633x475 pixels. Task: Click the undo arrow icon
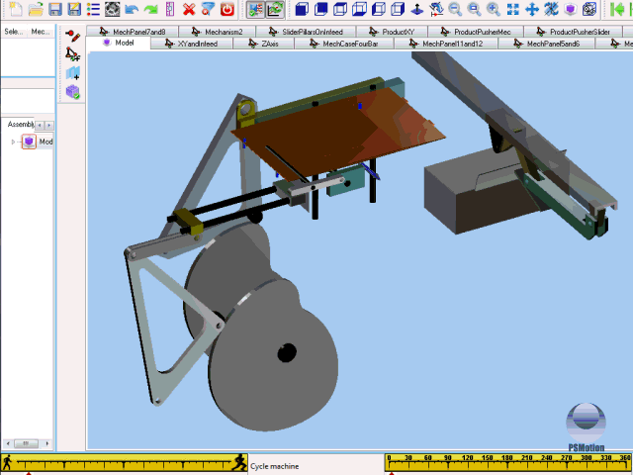133,9
